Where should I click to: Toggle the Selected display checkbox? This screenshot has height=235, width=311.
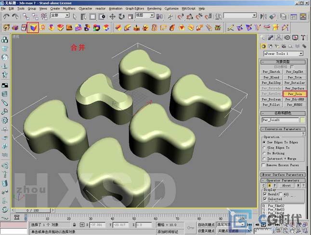click(265, 199)
